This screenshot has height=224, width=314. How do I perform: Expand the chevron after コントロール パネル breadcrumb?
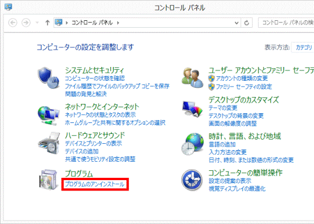(118, 23)
